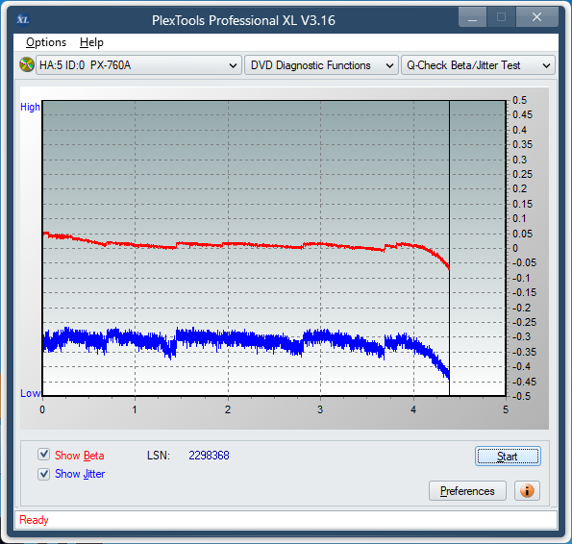Screen dimensions: 572x544
Task: Click the PlexTools XL logo icon in title bar
Action: (23, 19)
